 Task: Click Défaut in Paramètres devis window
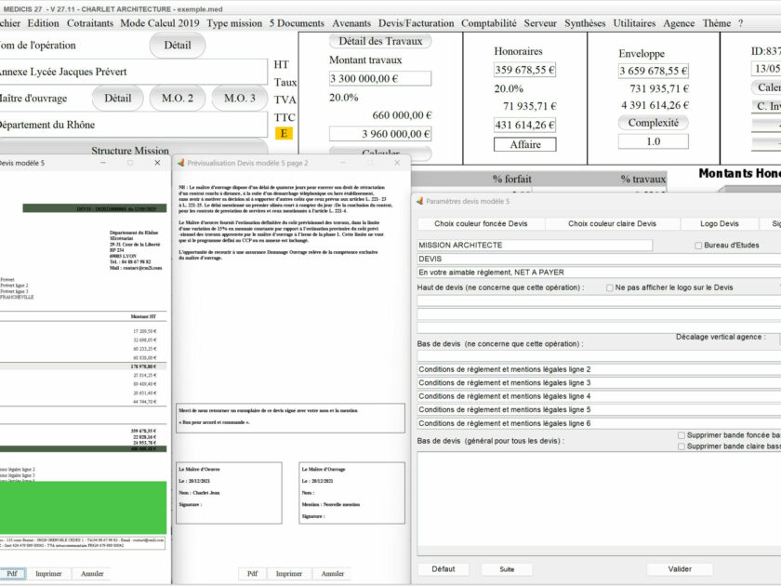[x=443, y=569]
